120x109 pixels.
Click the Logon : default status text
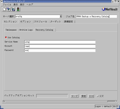[x=103, y=106]
